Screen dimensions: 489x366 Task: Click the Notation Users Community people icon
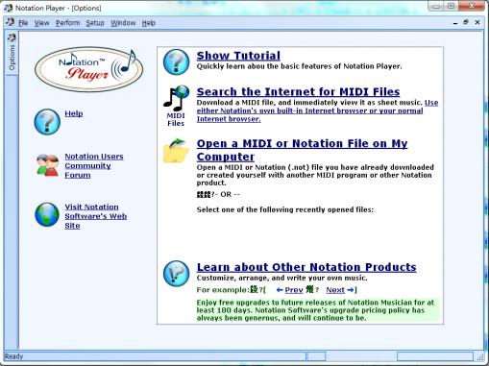click(47, 165)
